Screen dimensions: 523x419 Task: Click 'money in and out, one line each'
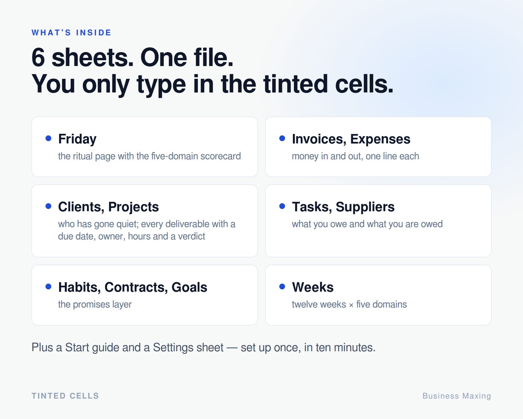pyautogui.click(x=355, y=156)
